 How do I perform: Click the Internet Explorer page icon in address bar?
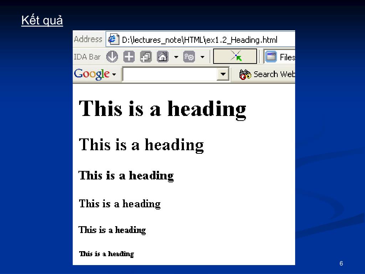(x=114, y=39)
